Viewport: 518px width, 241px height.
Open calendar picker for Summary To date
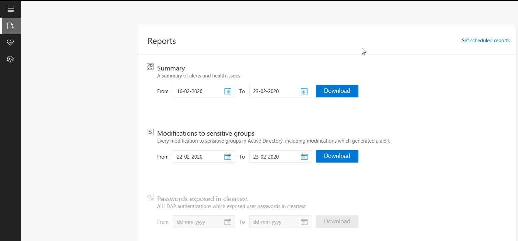304,91
